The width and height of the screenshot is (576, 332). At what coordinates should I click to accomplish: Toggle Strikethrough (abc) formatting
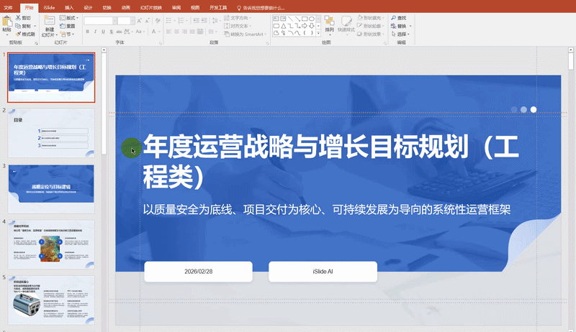[119, 32]
